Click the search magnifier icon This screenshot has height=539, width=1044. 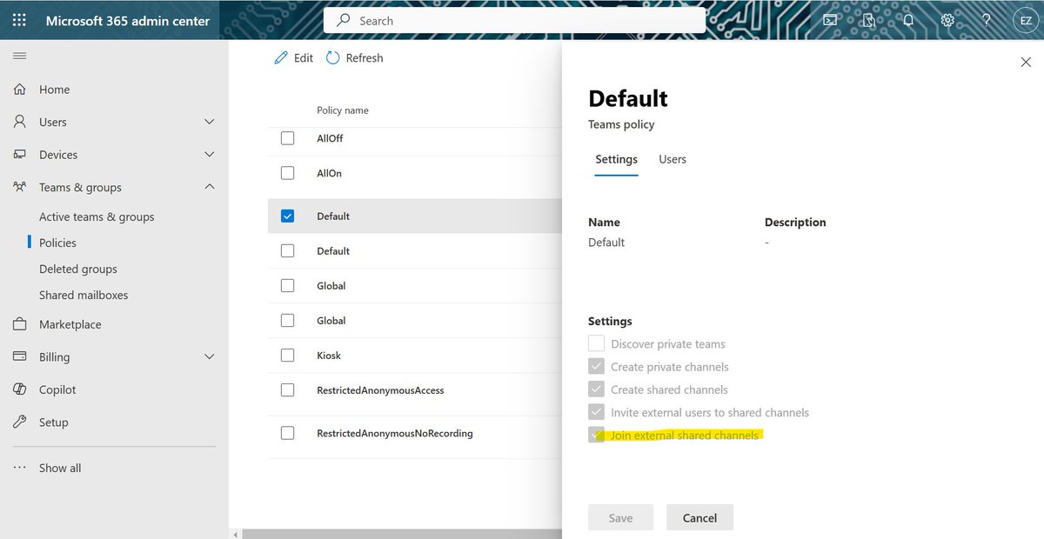point(344,20)
